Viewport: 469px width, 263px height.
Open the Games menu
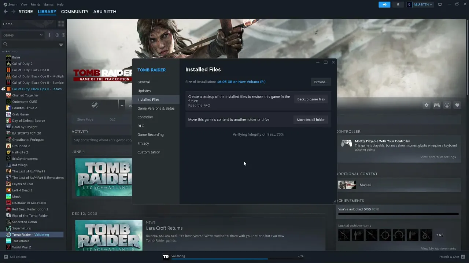[49, 4]
